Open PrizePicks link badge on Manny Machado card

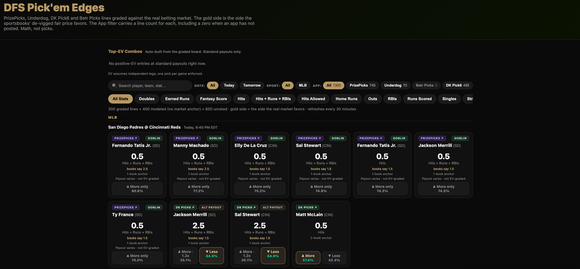click(x=186, y=138)
